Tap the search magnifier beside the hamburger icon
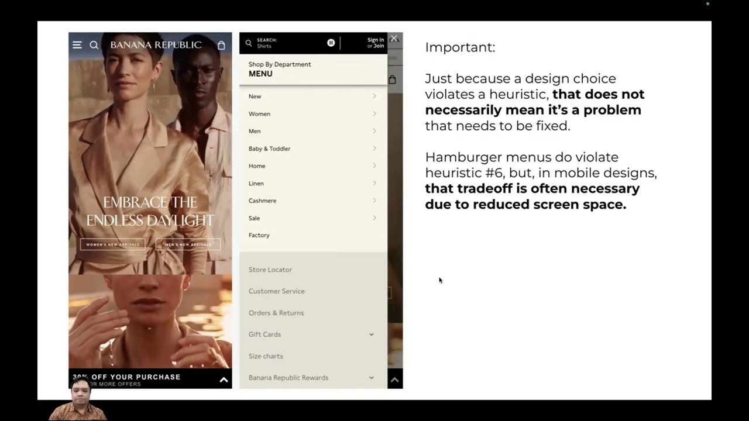 (94, 45)
